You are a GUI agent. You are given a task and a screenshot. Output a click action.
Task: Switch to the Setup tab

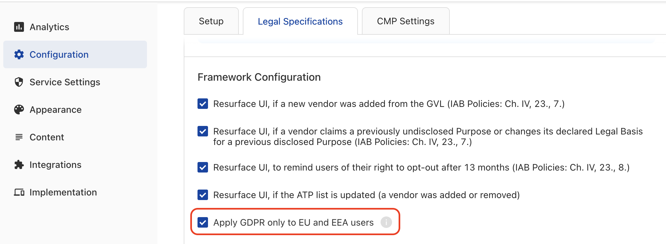[x=211, y=21]
